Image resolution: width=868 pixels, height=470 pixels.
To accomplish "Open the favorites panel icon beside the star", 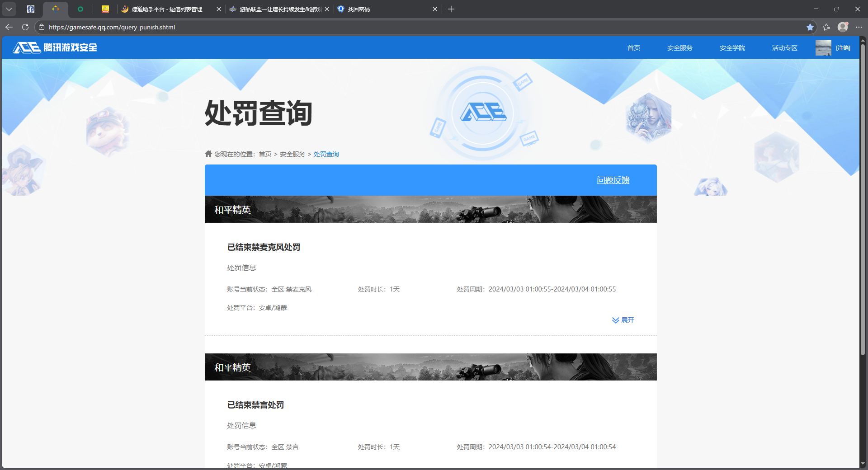I will [x=826, y=27].
